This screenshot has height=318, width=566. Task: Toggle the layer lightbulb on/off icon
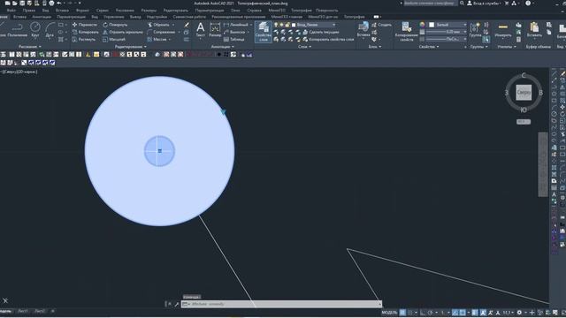(276, 25)
